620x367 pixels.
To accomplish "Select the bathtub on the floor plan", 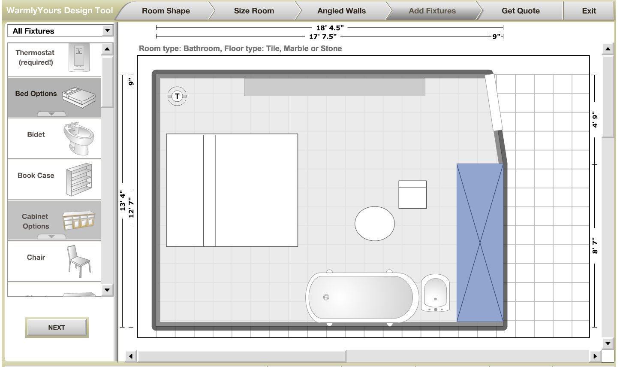I will pyautogui.click(x=361, y=297).
